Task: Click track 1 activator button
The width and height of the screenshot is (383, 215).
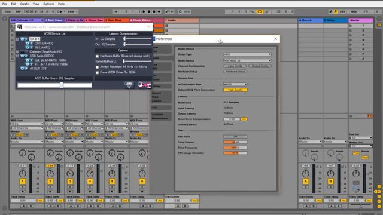Action: pos(23,182)
